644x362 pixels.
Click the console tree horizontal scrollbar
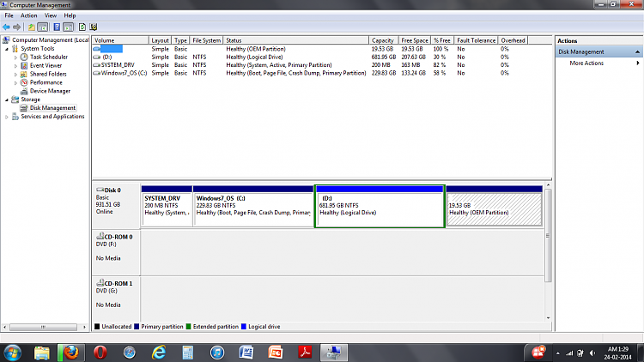(43, 327)
